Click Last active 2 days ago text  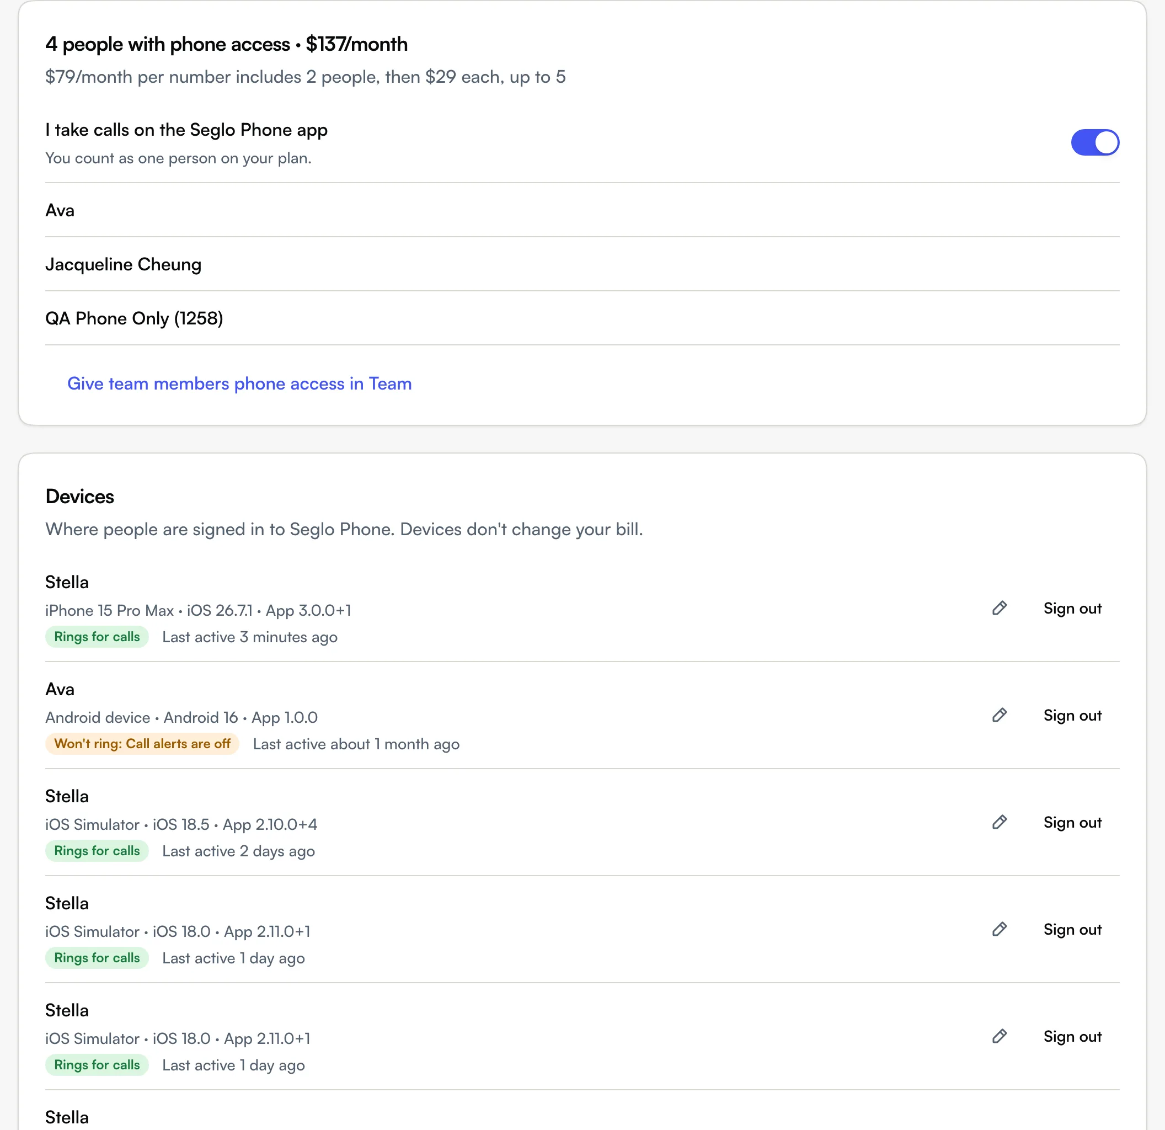(238, 851)
